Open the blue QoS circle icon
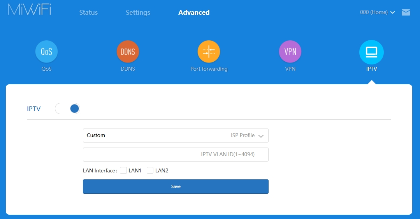Image resolution: width=420 pixels, height=219 pixels. [x=46, y=52]
